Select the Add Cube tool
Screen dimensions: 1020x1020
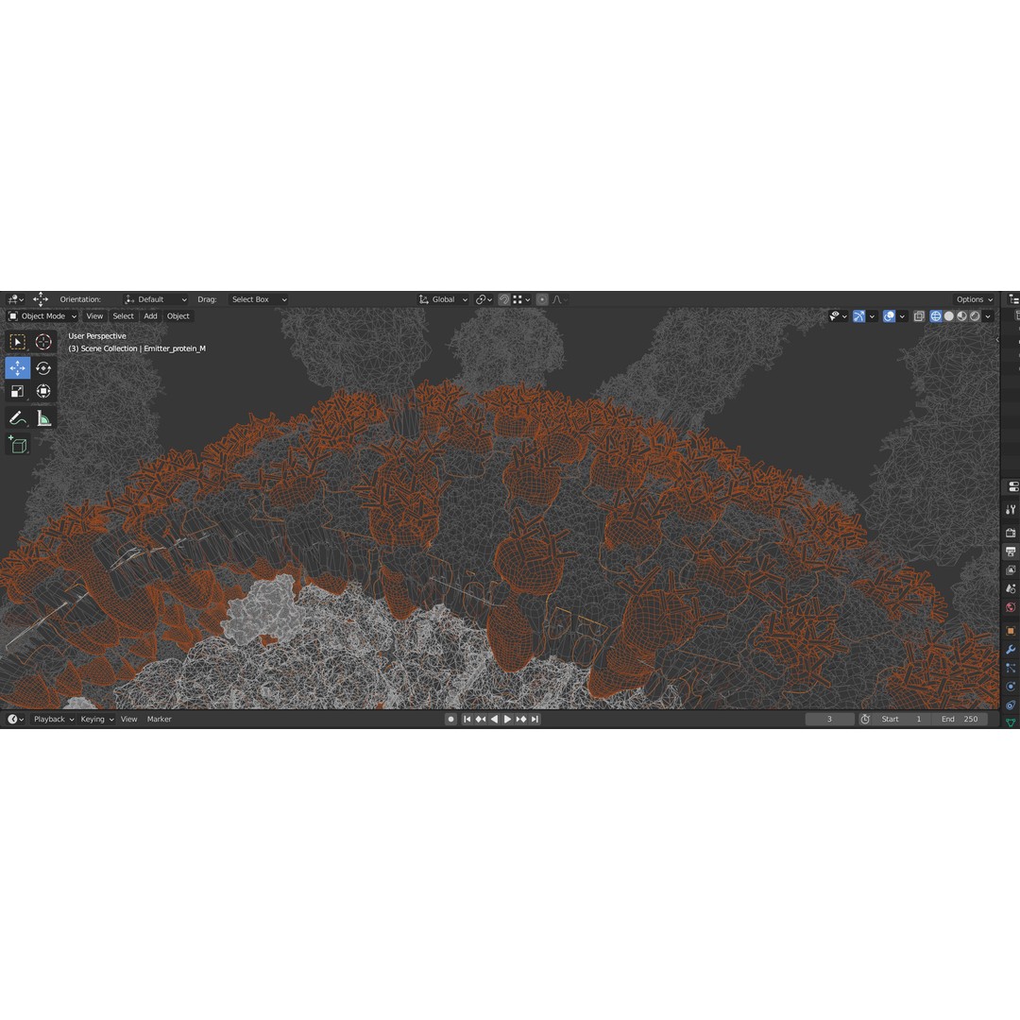pos(18,445)
